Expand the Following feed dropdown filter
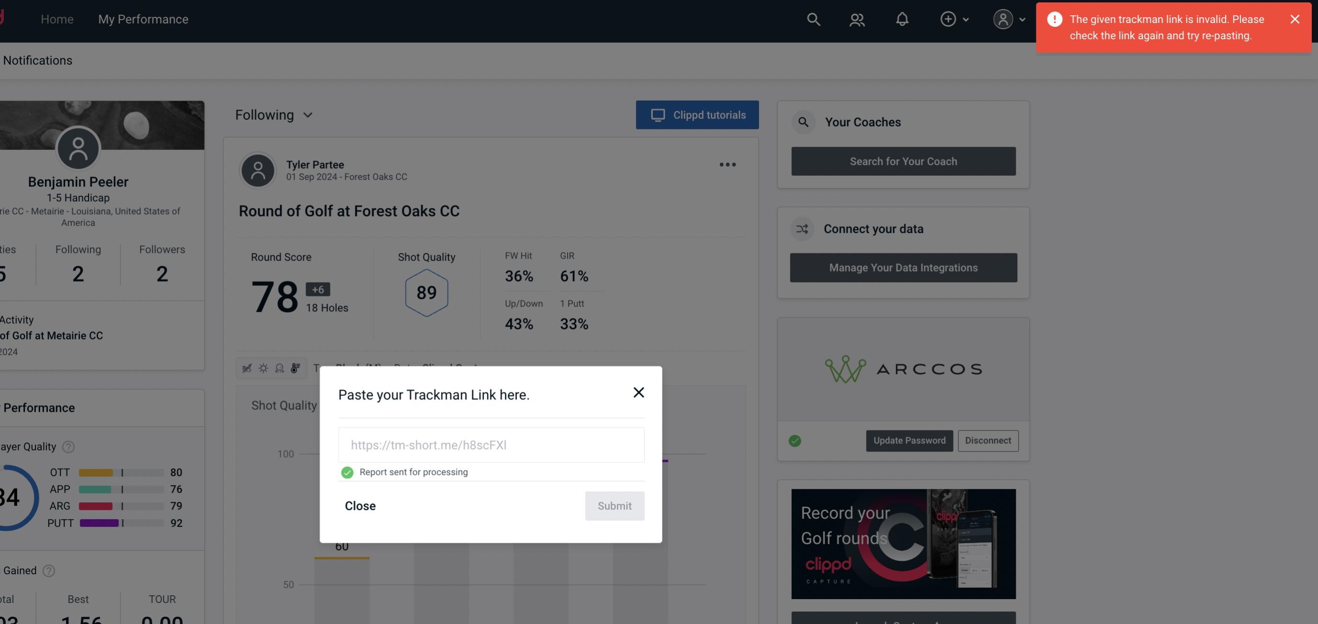The width and height of the screenshot is (1318, 624). 276,114
